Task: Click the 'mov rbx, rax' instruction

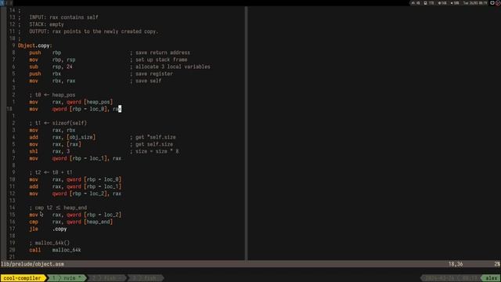Action: 52,81
